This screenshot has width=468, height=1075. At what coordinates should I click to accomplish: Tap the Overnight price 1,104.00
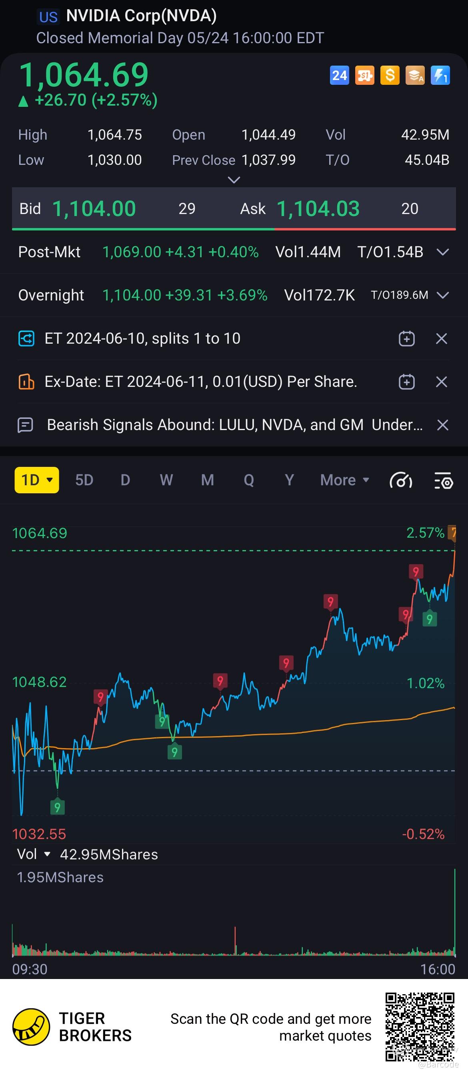coord(132,295)
